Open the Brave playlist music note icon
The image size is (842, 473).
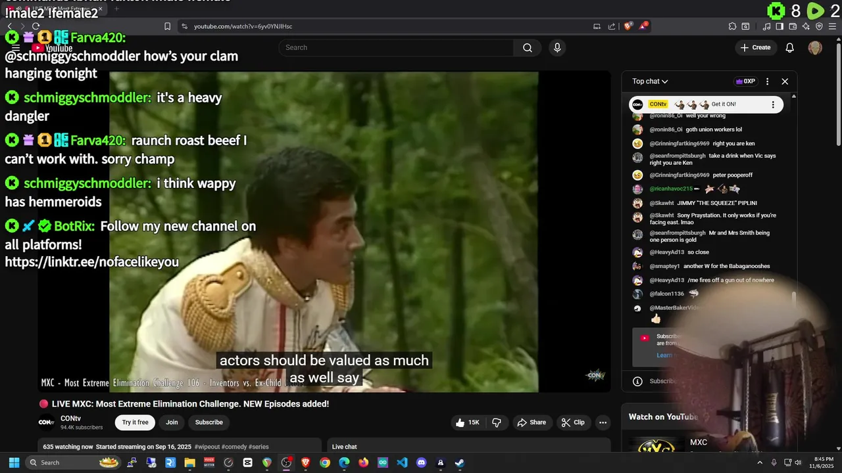click(767, 26)
